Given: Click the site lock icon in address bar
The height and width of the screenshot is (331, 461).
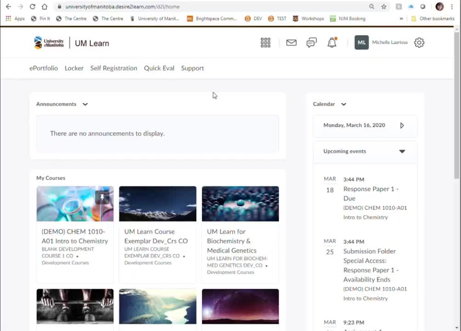Looking at the screenshot, I should tap(59, 6).
